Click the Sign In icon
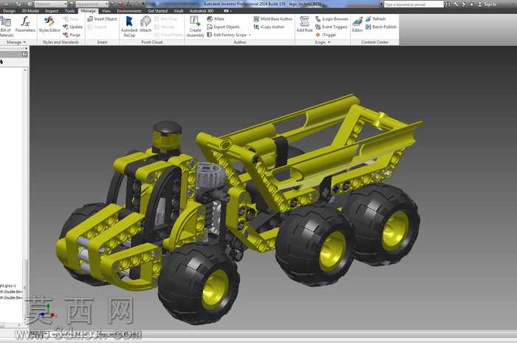This screenshot has height=343, width=517. tap(487, 4)
